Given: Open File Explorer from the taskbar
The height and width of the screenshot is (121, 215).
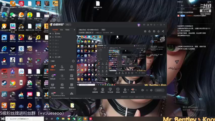Looking at the screenshot, I should point(63,119).
